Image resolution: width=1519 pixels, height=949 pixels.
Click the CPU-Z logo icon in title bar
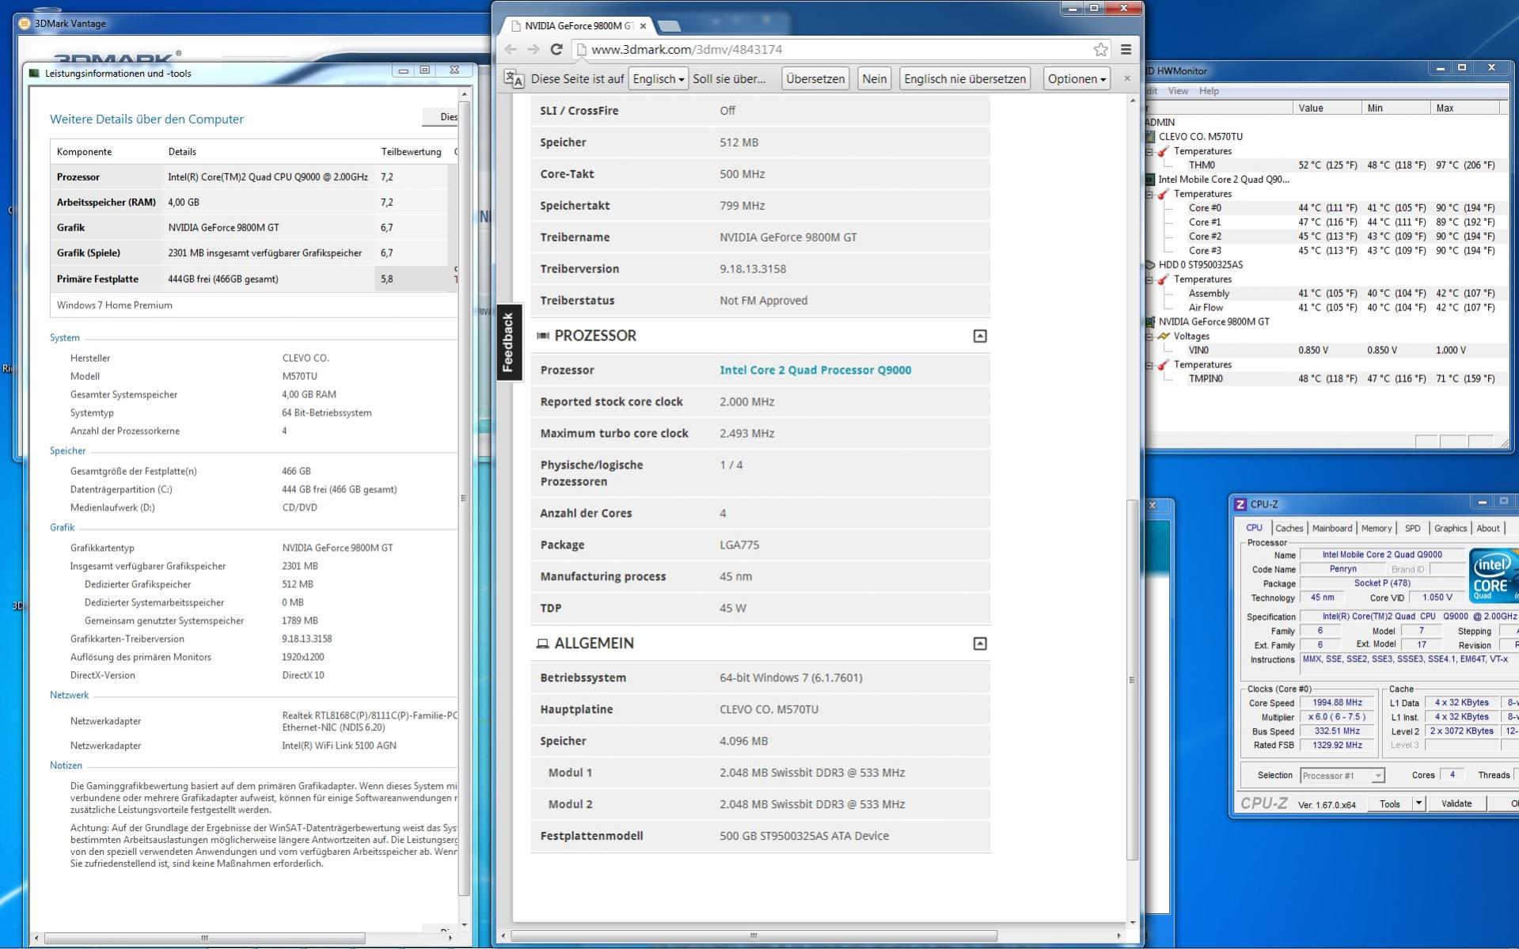pos(1240,504)
